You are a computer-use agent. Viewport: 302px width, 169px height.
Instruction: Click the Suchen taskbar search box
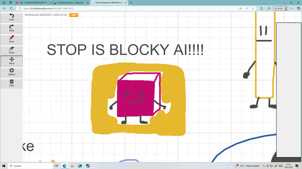[30, 166]
